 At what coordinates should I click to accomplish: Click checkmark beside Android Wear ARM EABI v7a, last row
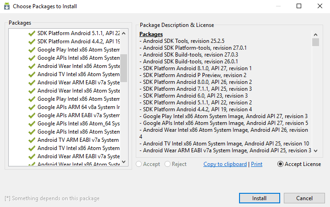[x=32, y=156]
